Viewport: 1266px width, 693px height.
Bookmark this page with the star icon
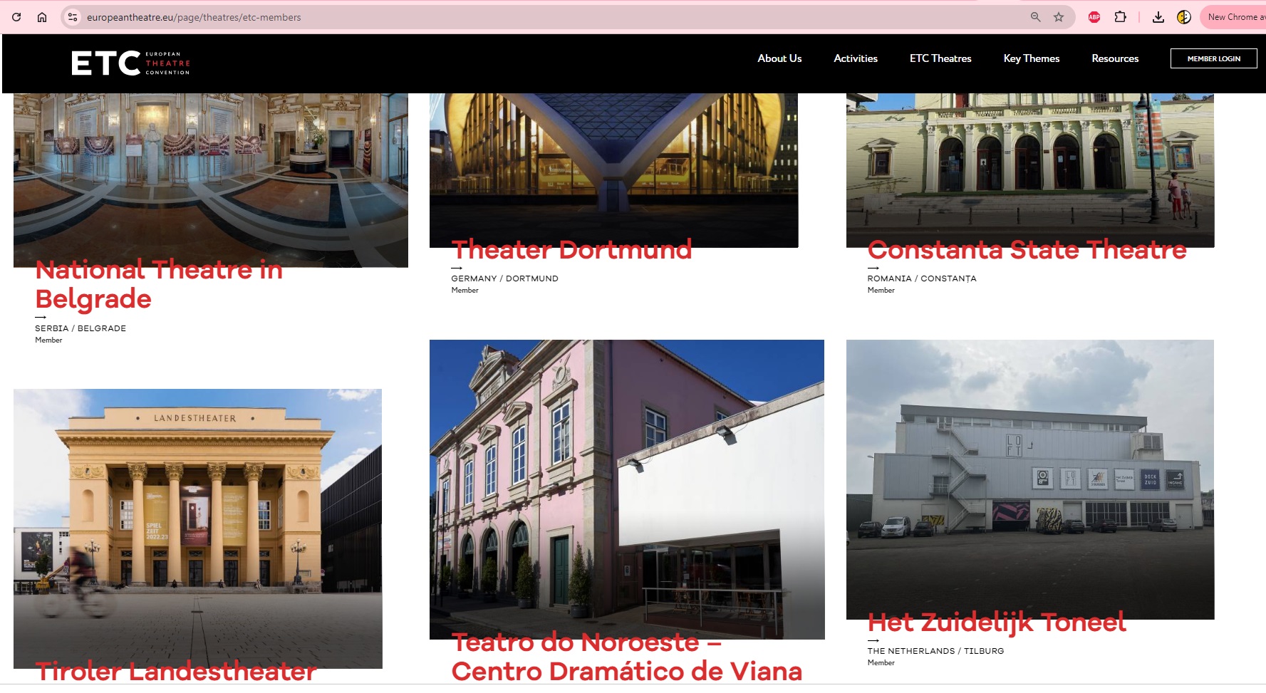coord(1059,17)
